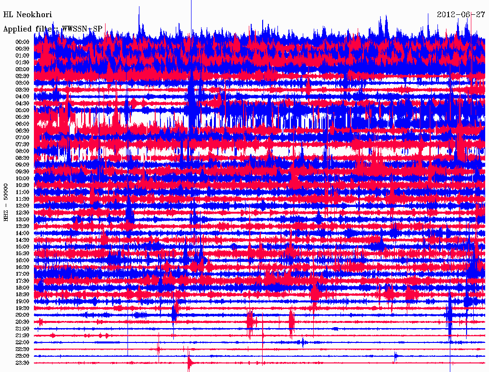Select the 03:30 time row label
Image resolution: width=489 pixels, height=372 pixels.
(x=22, y=90)
